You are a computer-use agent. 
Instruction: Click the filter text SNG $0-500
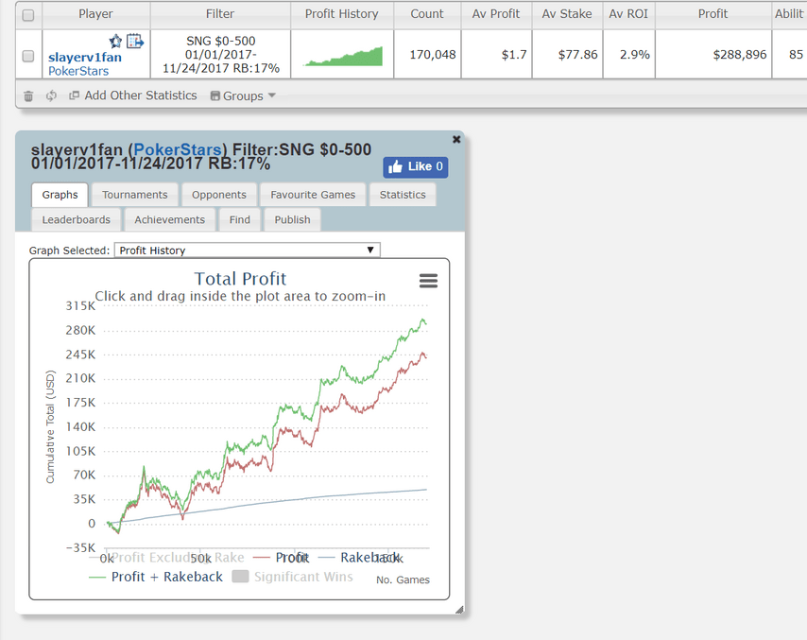[221, 42]
